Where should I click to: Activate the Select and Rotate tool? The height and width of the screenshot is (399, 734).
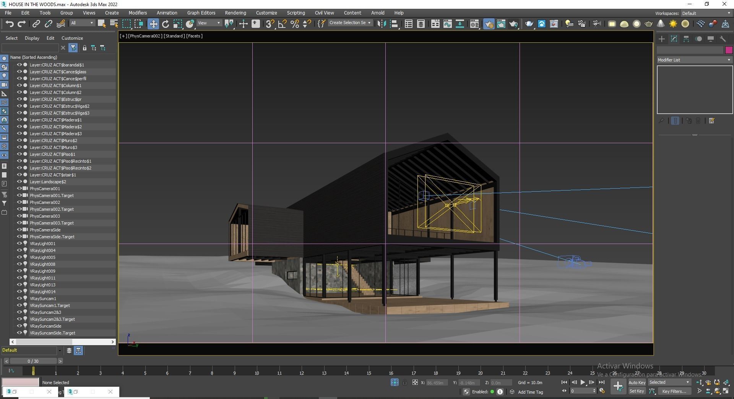(x=165, y=24)
